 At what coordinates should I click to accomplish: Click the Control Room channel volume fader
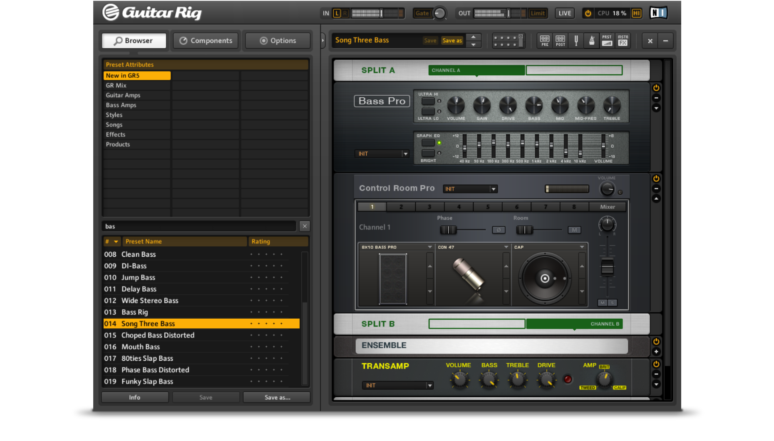607,267
